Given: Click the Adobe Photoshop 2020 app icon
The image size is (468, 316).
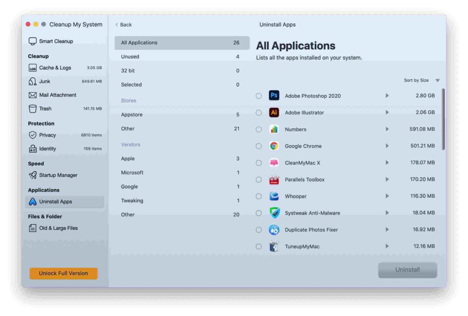Looking at the screenshot, I should tap(274, 96).
